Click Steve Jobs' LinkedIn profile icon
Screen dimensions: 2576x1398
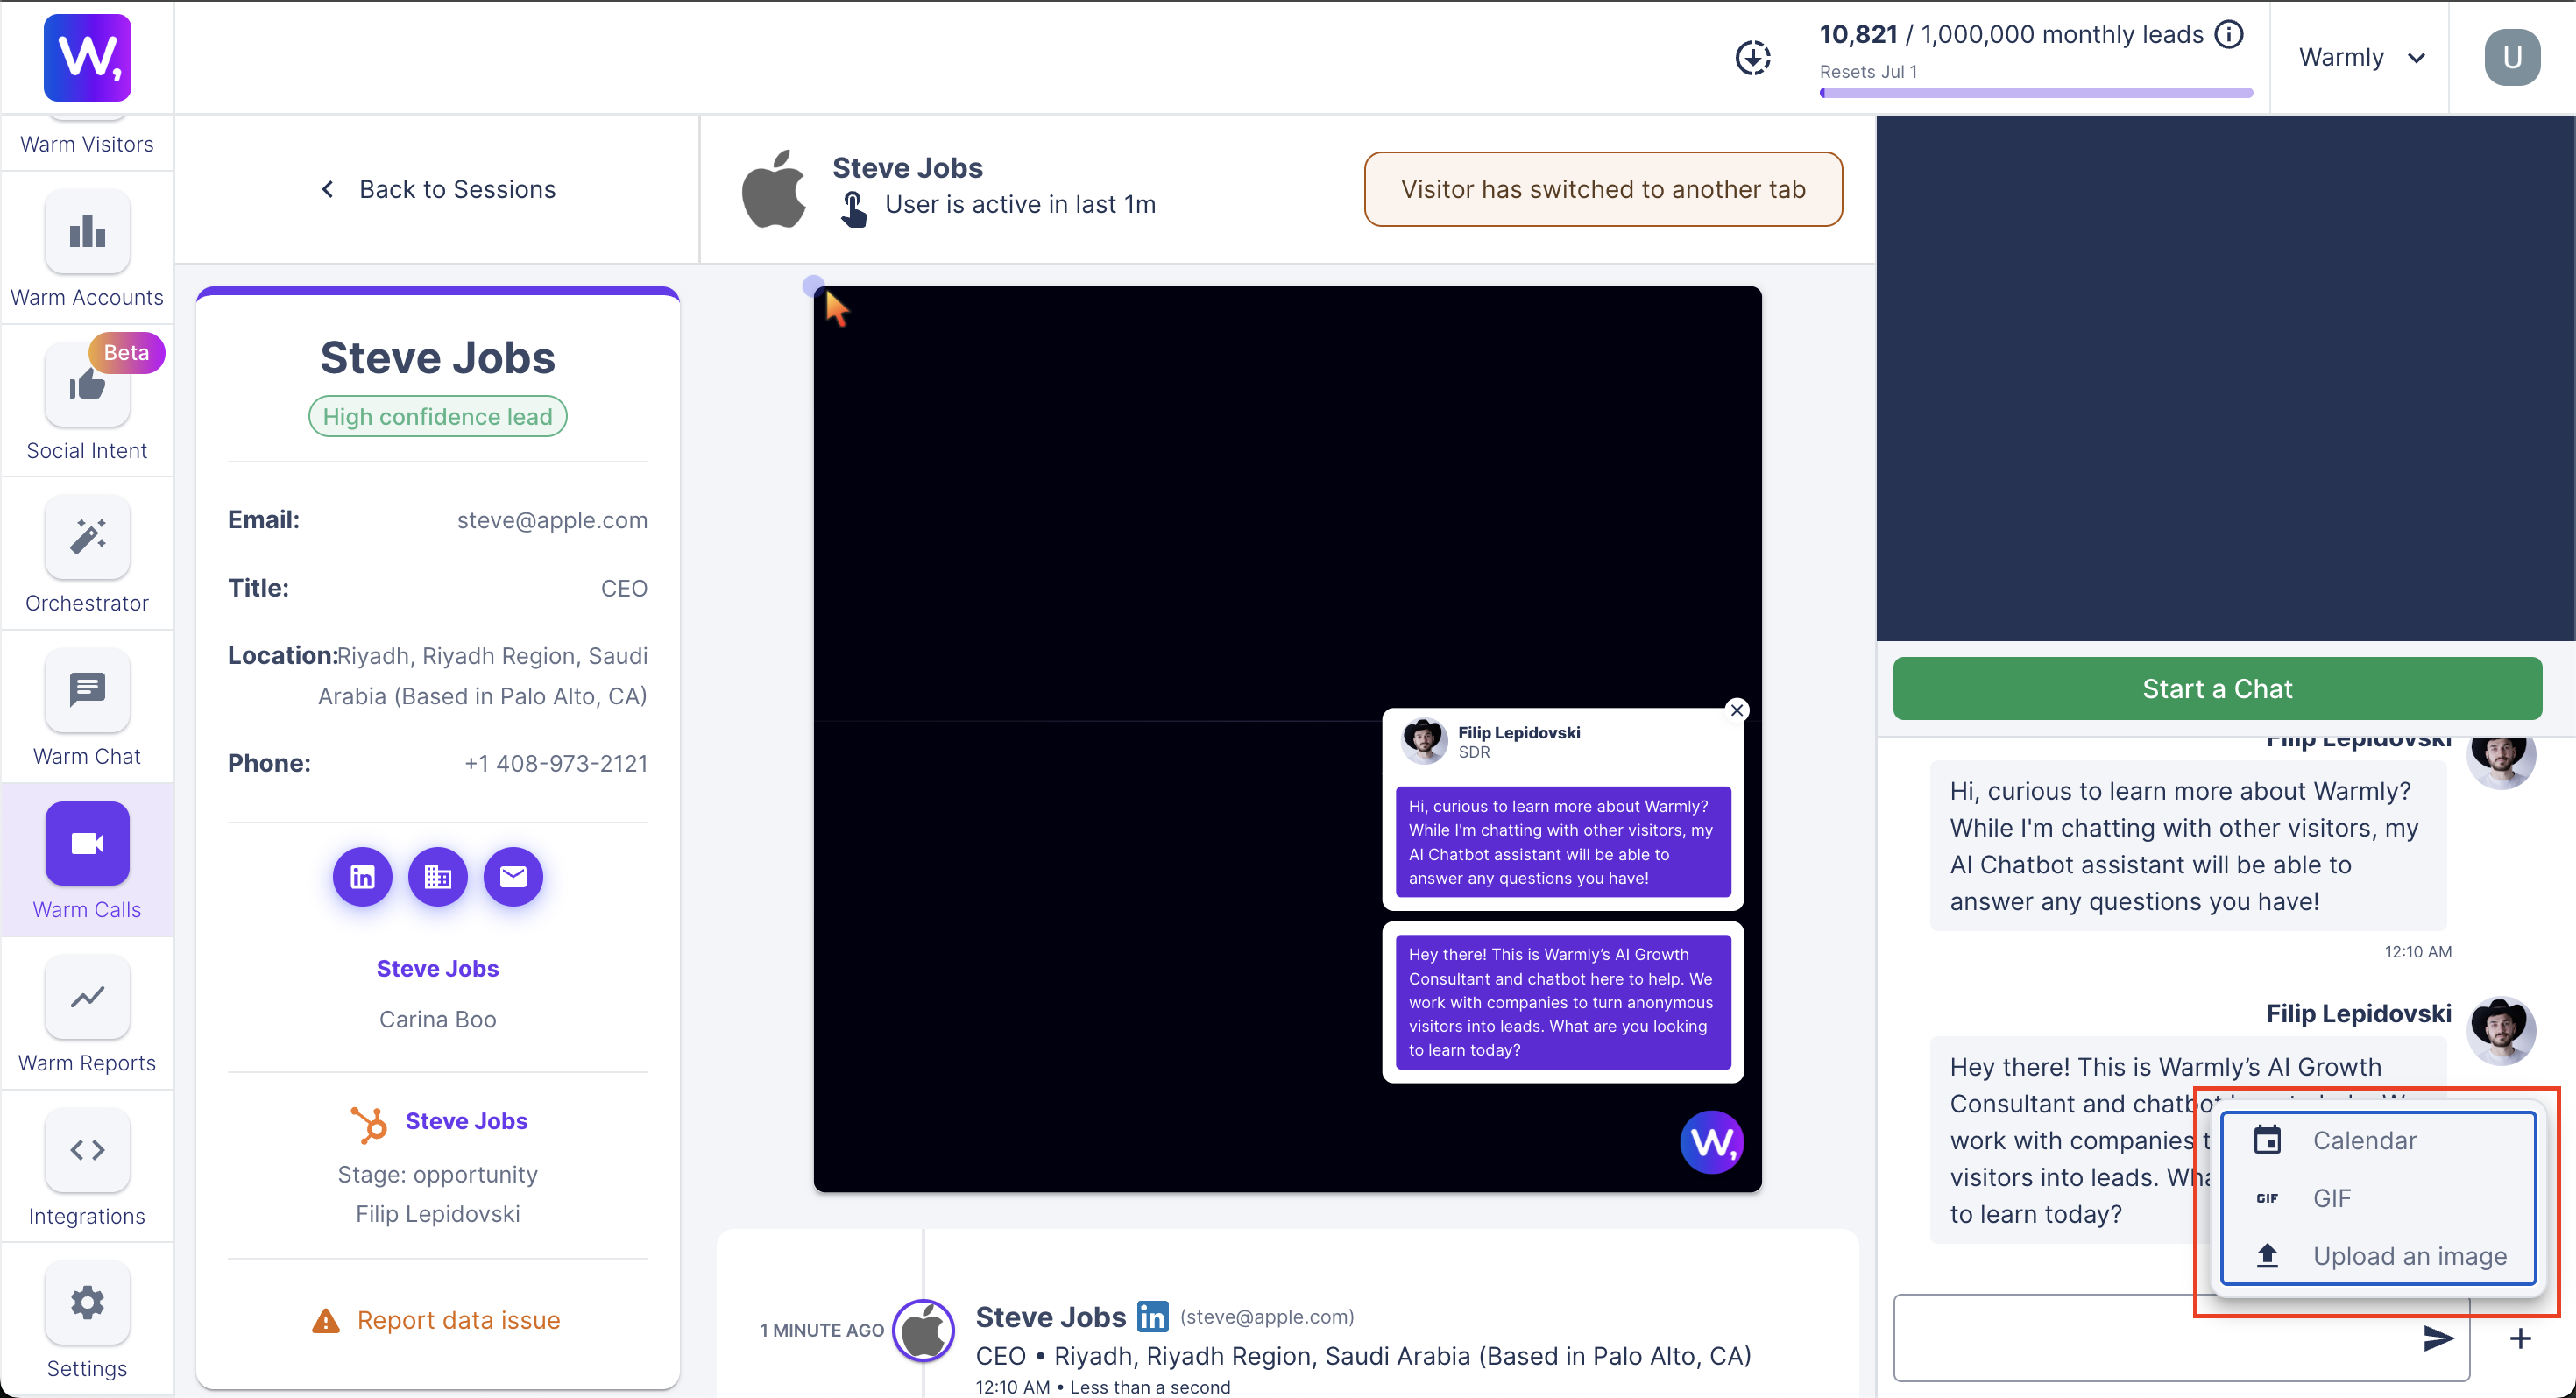(x=361, y=876)
